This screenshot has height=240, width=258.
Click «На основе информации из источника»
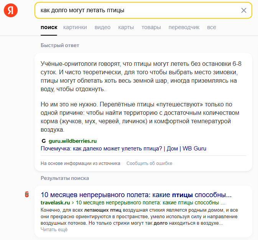click(81, 163)
